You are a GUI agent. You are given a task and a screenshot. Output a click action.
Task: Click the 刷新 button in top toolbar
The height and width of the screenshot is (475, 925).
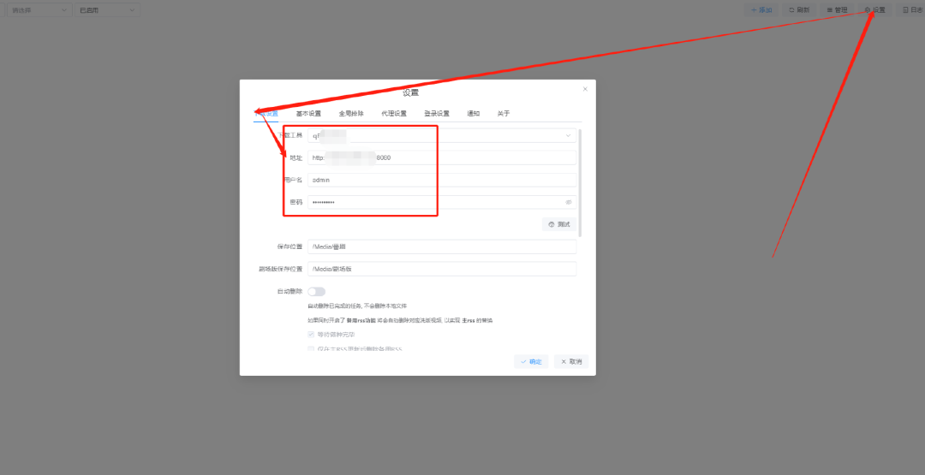[799, 10]
